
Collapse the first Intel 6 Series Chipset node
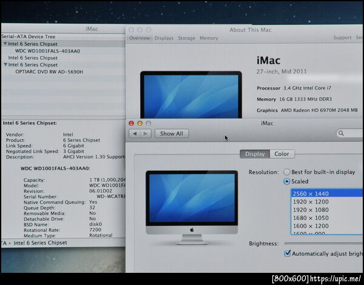click(5, 44)
